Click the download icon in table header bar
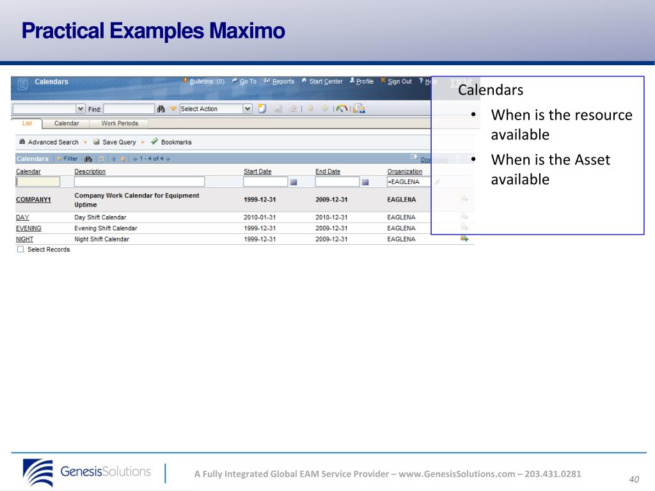 pos(414,157)
